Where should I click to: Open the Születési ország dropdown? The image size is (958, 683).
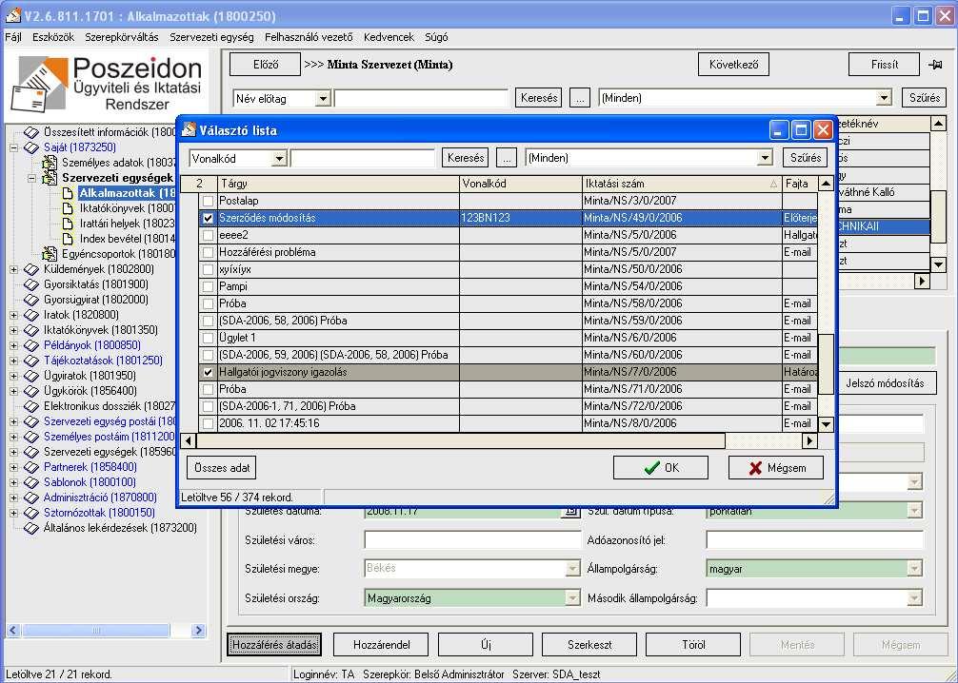pyautogui.click(x=572, y=598)
